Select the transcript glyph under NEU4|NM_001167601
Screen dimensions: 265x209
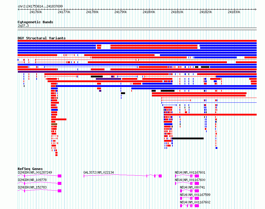coord(187,176)
